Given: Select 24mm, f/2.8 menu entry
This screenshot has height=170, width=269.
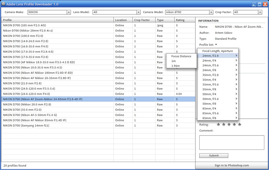Looking at the screenshot, I should 218,56.
